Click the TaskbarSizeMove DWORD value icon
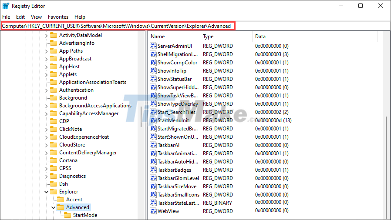This screenshot has width=391, height=220. [153, 186]
